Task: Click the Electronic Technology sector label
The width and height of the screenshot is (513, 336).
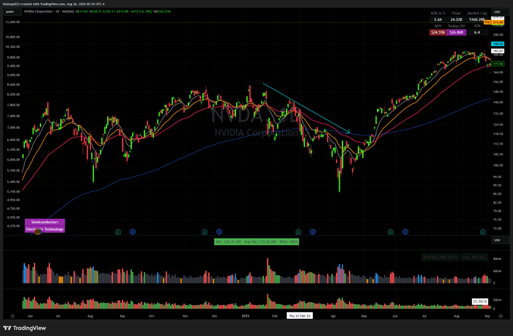Action: (45, 229)
